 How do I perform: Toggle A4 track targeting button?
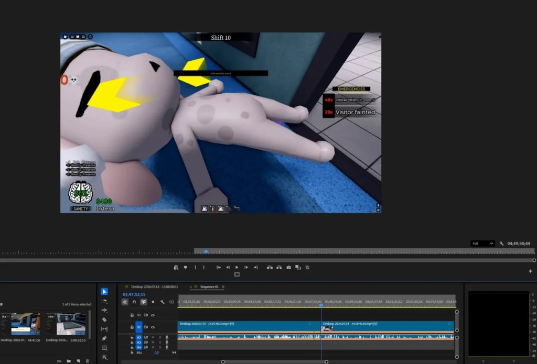pyautogui.click(x=139, y=347)
